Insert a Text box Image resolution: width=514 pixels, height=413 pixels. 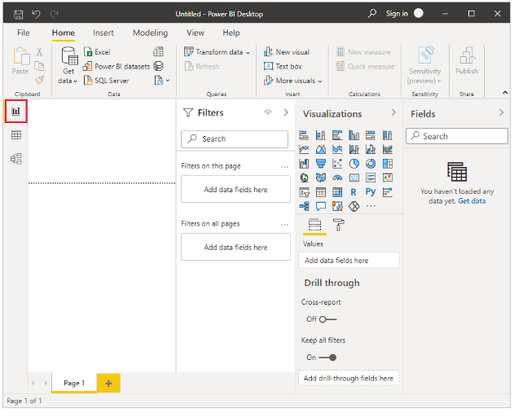tap(283, 67)
